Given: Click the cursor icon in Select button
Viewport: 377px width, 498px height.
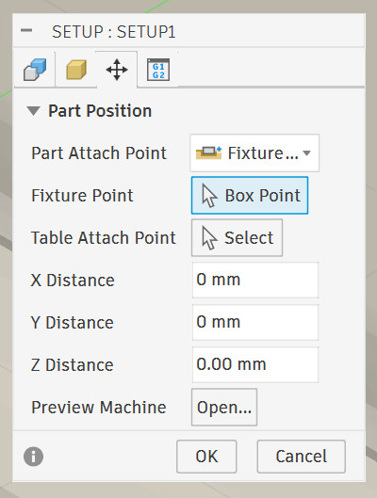Looking at the screenshot, I should click(x=209, y=238).
